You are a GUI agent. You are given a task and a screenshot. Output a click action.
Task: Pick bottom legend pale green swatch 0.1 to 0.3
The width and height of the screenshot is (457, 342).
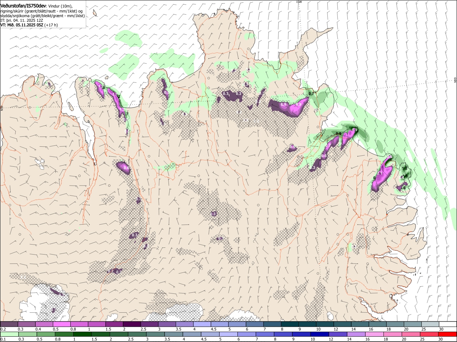click(9, 334)
